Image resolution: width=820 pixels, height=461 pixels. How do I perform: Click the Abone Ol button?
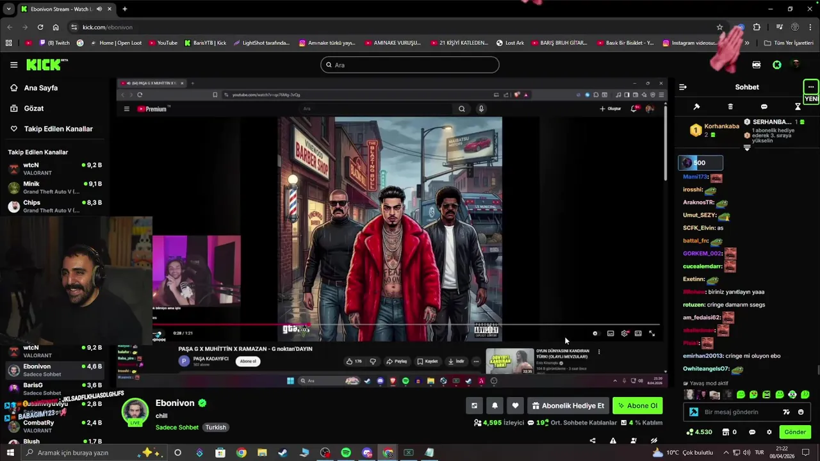tap(637, 405)
